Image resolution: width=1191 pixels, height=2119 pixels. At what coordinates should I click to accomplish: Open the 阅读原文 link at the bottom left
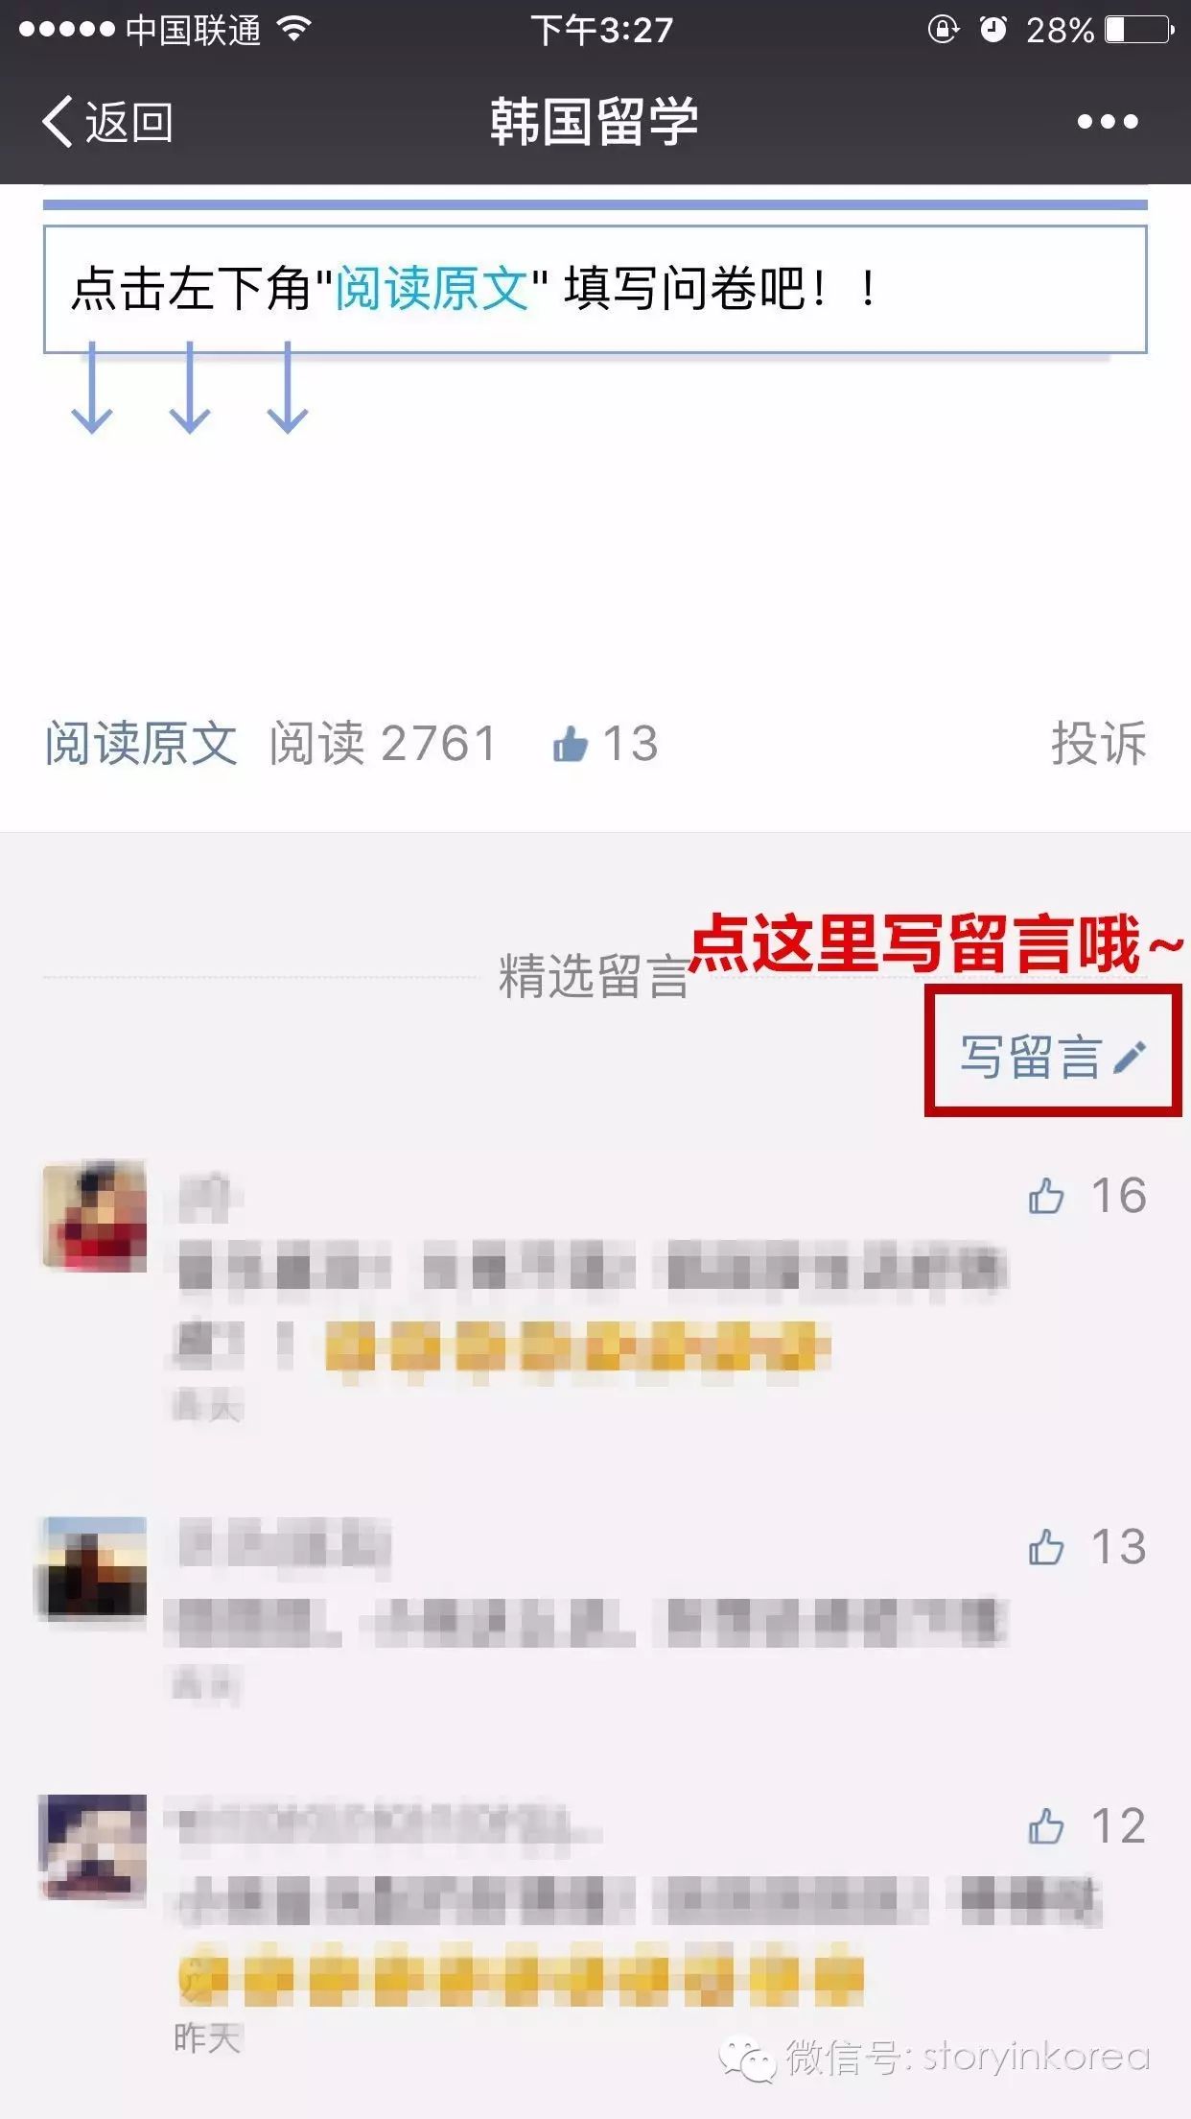click(x=141, y=744)
